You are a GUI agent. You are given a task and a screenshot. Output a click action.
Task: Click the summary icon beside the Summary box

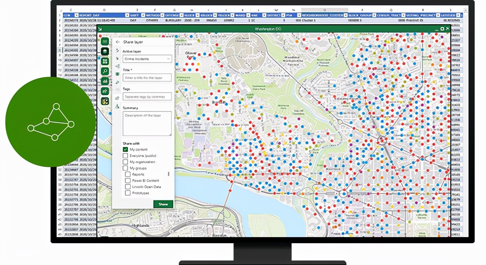tap(117, 107)
